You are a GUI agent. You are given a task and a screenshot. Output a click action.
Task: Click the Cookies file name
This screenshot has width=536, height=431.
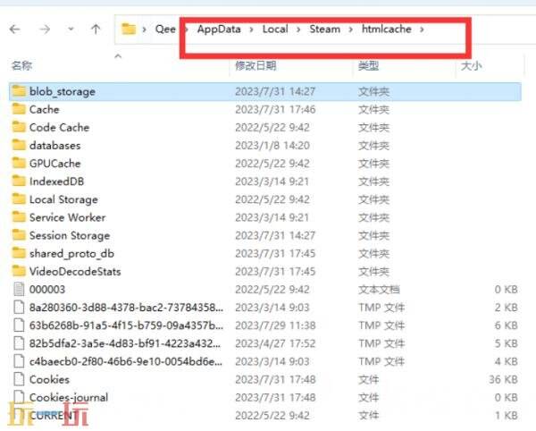click(49, 379)
